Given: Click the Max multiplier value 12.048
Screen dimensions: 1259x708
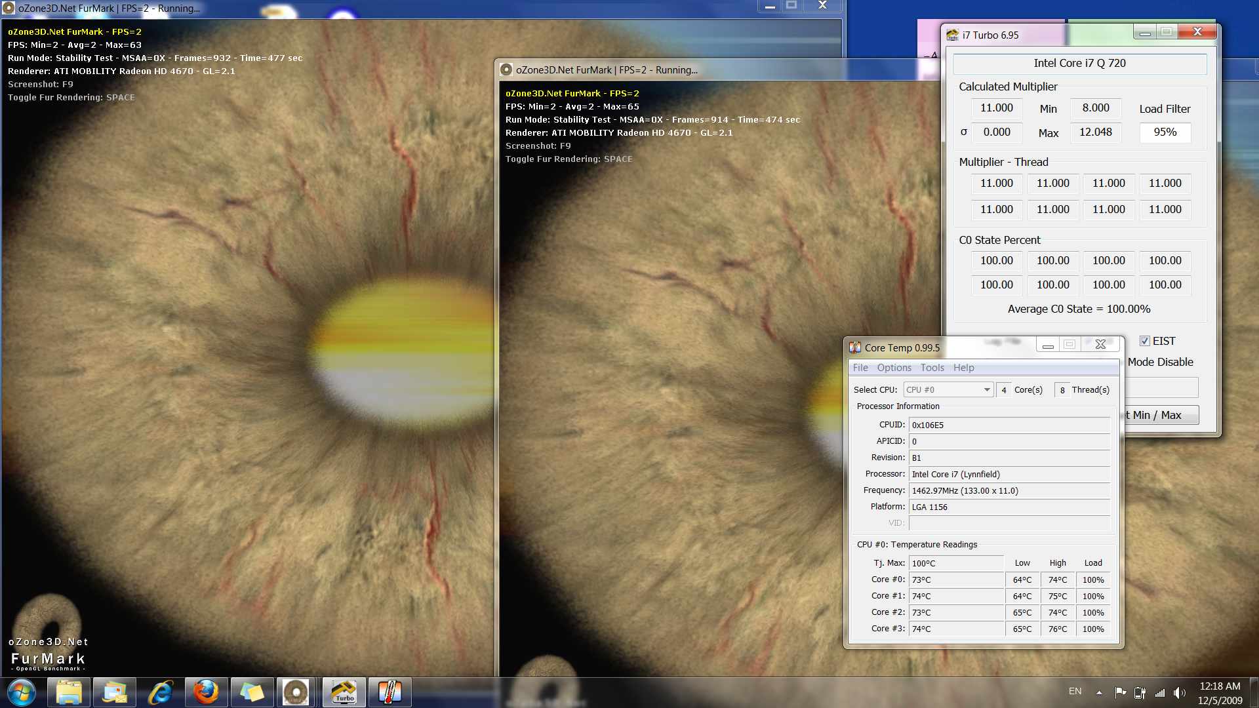Looking at the screenshot, I should [x=1096, y=132].
